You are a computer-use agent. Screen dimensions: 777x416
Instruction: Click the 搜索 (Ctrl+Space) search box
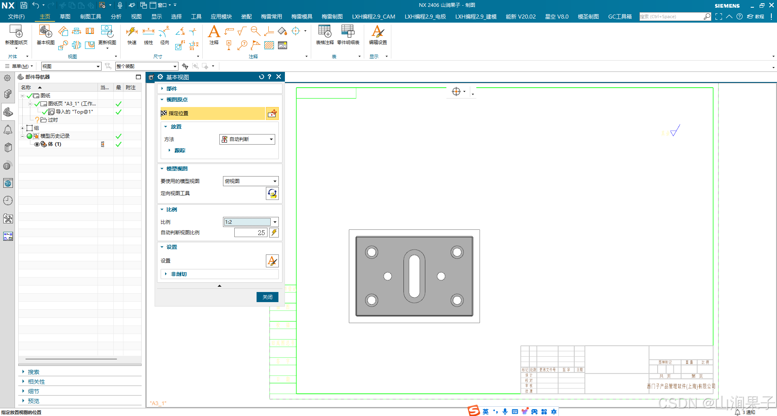click(675, 17)
